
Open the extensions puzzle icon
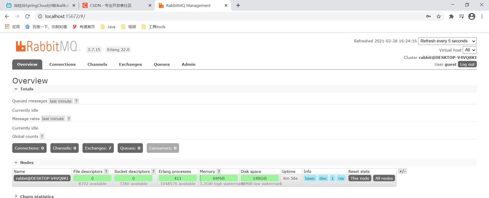coord(451,16)
